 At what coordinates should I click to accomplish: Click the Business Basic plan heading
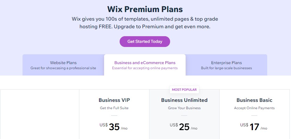pos(254,100)
